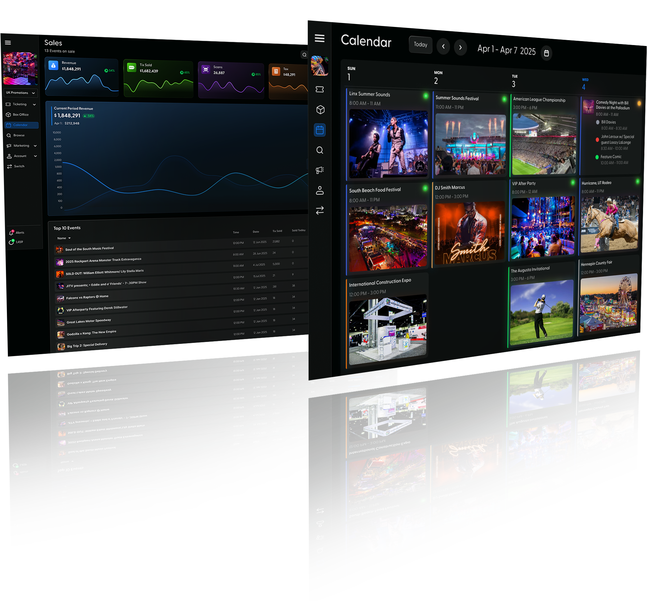
Task: Go to next week with right arrow
Action: [x=460, y=48]
